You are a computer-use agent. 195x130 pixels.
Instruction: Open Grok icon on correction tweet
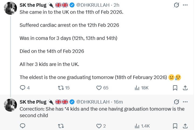[x=176, y=102]
